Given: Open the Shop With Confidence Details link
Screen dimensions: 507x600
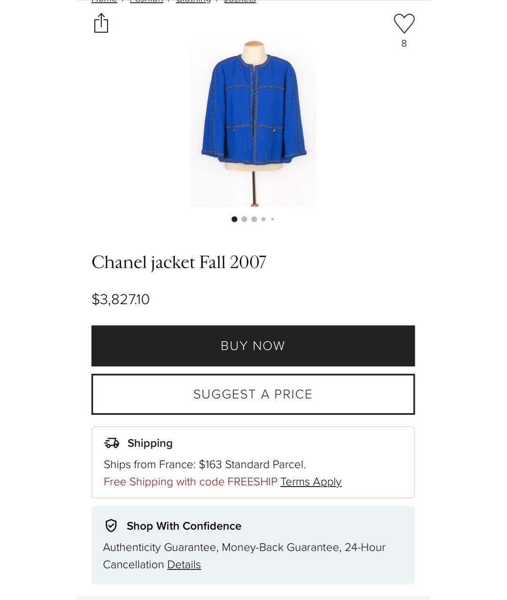Looking at the screenshot, I should [184, 564].
